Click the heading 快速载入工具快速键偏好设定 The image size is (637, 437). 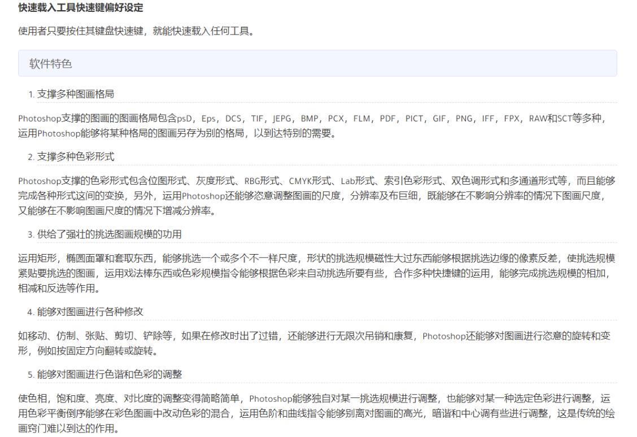pos(80,8)
